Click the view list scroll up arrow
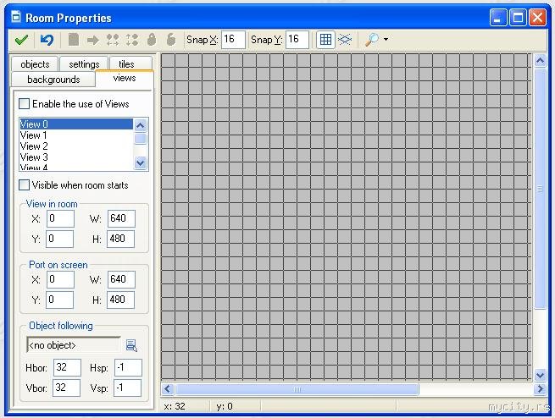 tap(140, 125)
